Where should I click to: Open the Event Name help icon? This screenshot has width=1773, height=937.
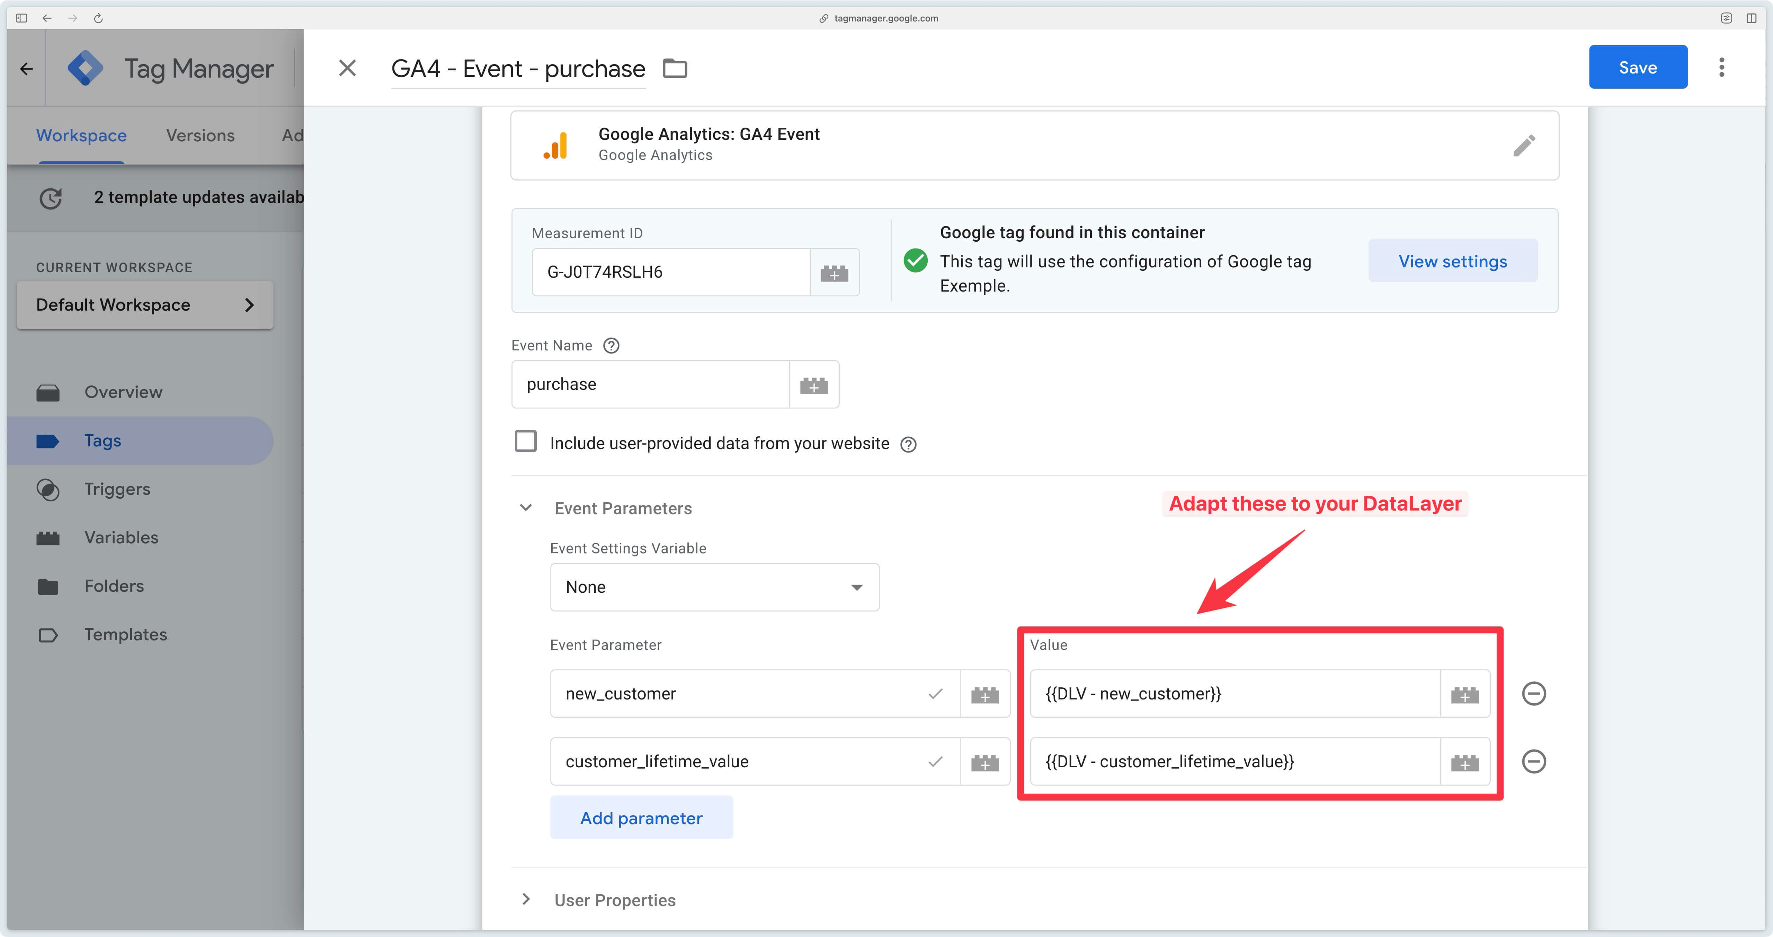click(x=611, y=346)
